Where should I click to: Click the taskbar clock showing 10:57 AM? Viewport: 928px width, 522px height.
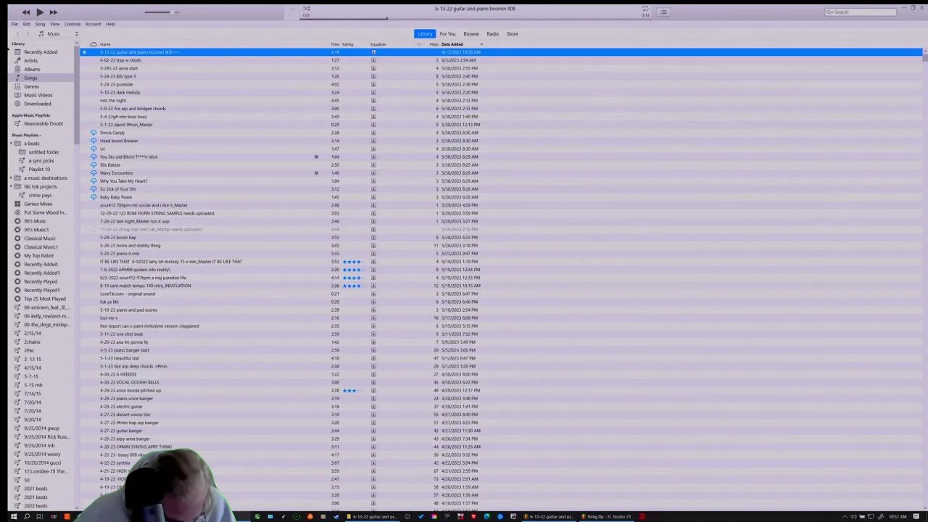pos(898,516)
